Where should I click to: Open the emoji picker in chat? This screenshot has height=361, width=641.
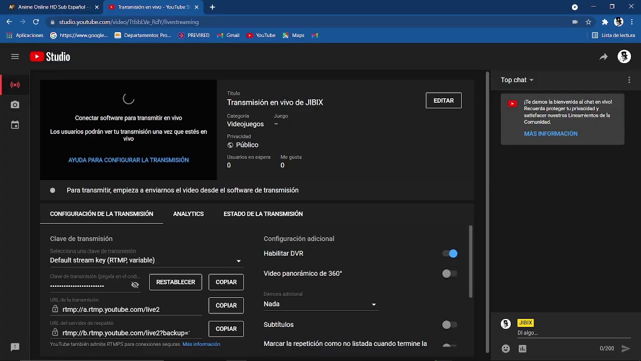[x=506, y=348]
